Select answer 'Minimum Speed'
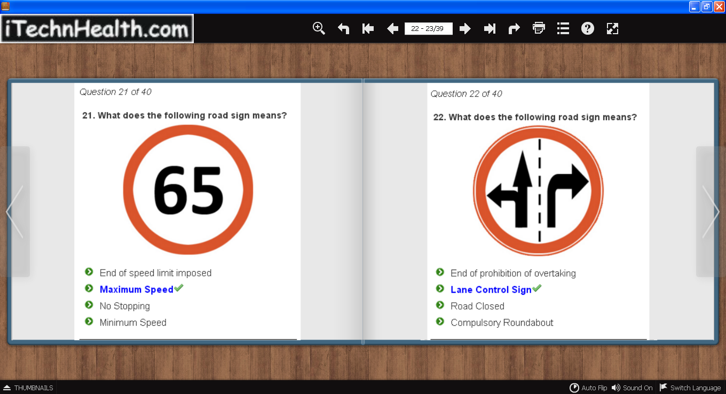Viewport: 726px width, 394px height. tap(133, 322)
